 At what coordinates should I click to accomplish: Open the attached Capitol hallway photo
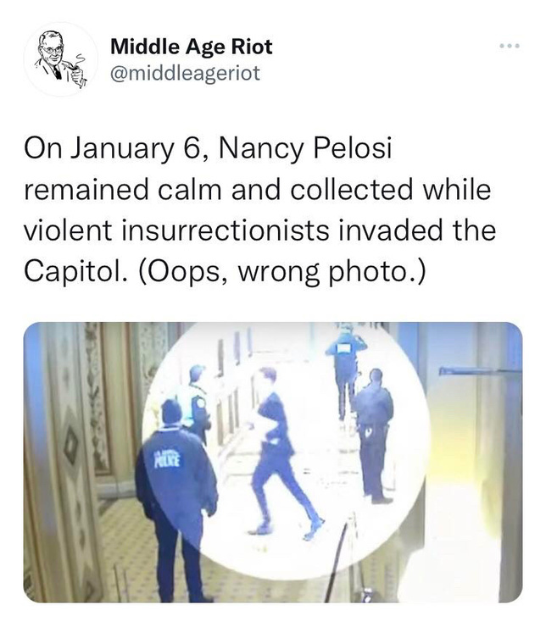[x=273, y=463]
